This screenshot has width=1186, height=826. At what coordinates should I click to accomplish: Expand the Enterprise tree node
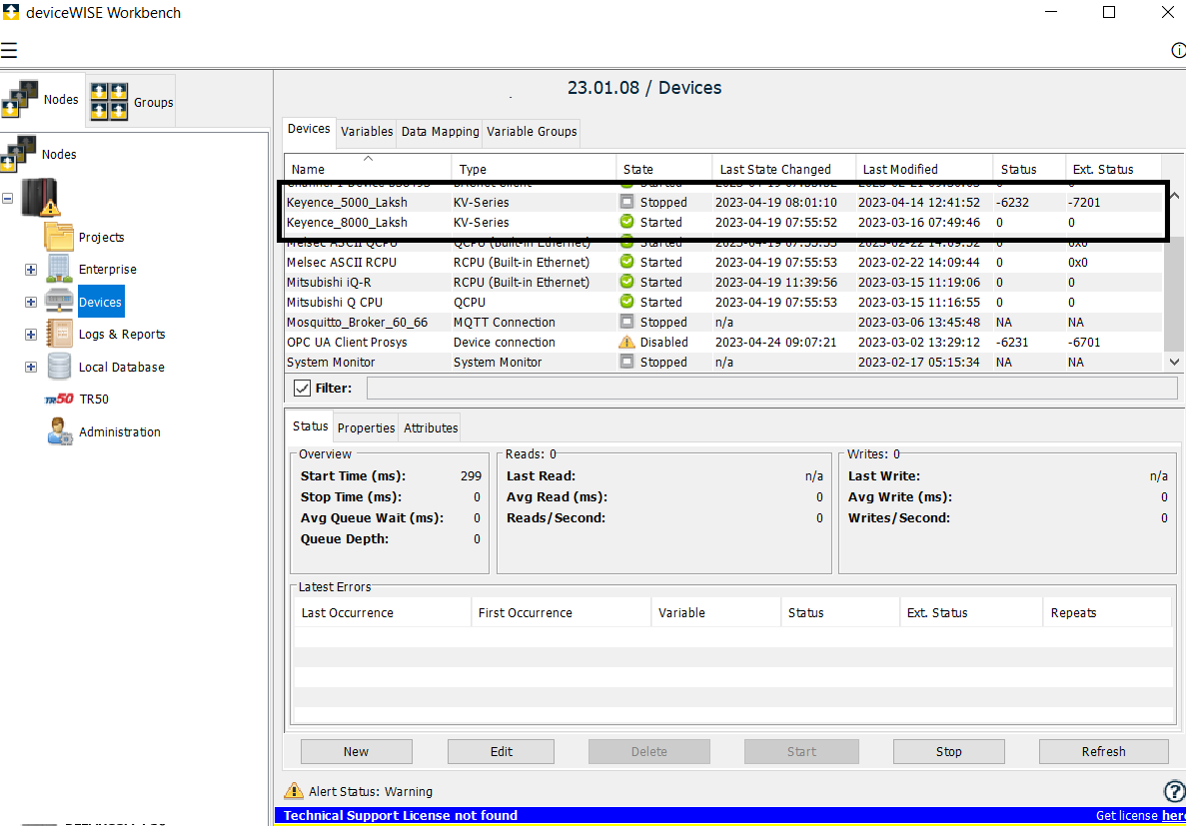pyautogui.click(x=31, y=269)
